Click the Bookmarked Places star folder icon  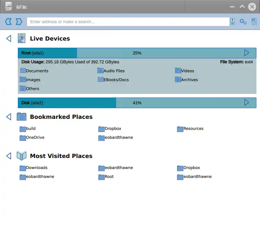(x=22, y=117)
